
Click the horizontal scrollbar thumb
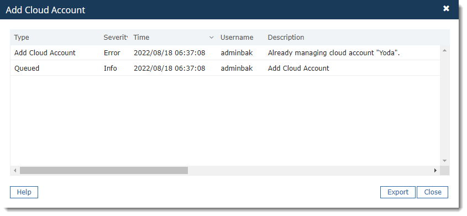[104, 171]
